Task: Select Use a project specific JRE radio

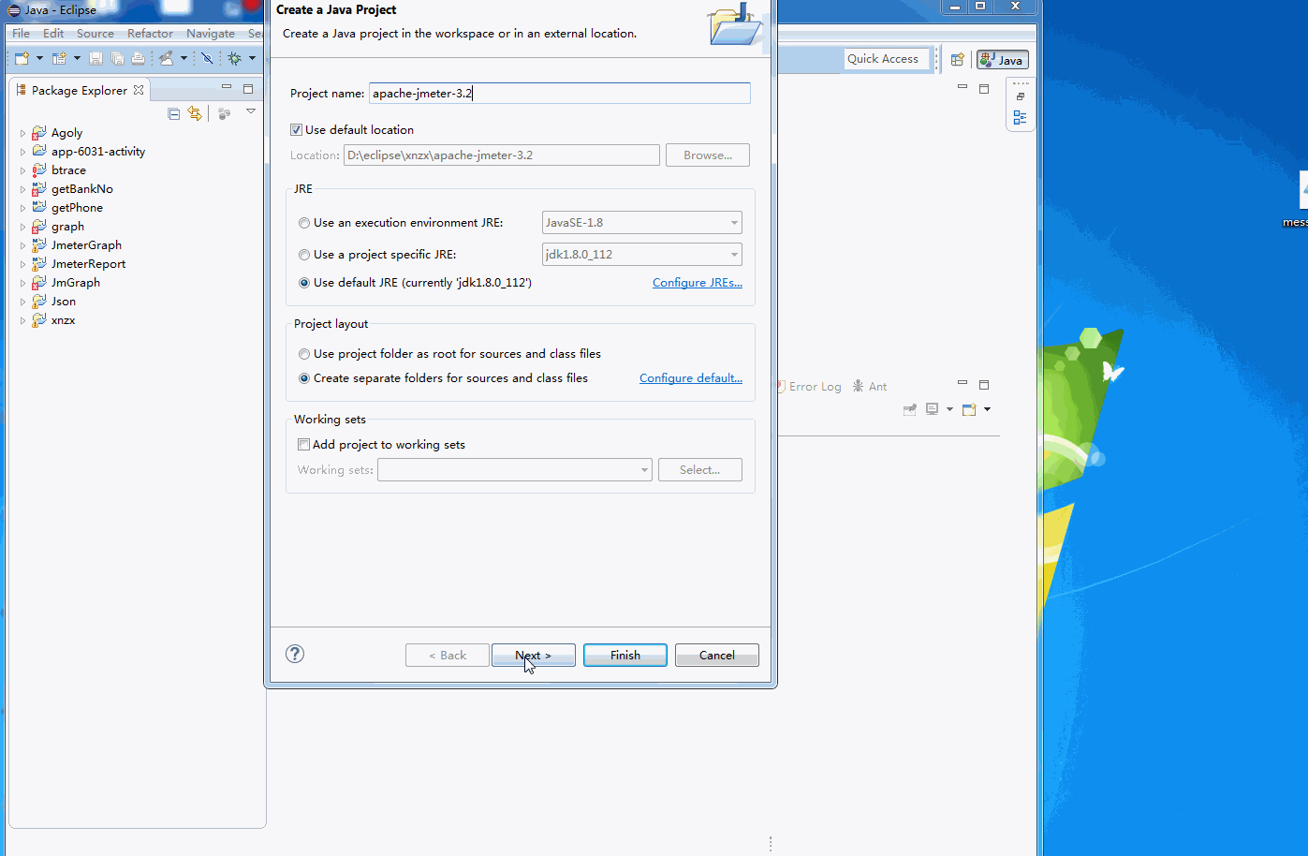Action: click(304, 255)
